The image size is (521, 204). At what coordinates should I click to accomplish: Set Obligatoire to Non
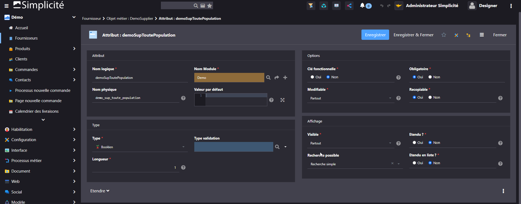coord(430,77)
